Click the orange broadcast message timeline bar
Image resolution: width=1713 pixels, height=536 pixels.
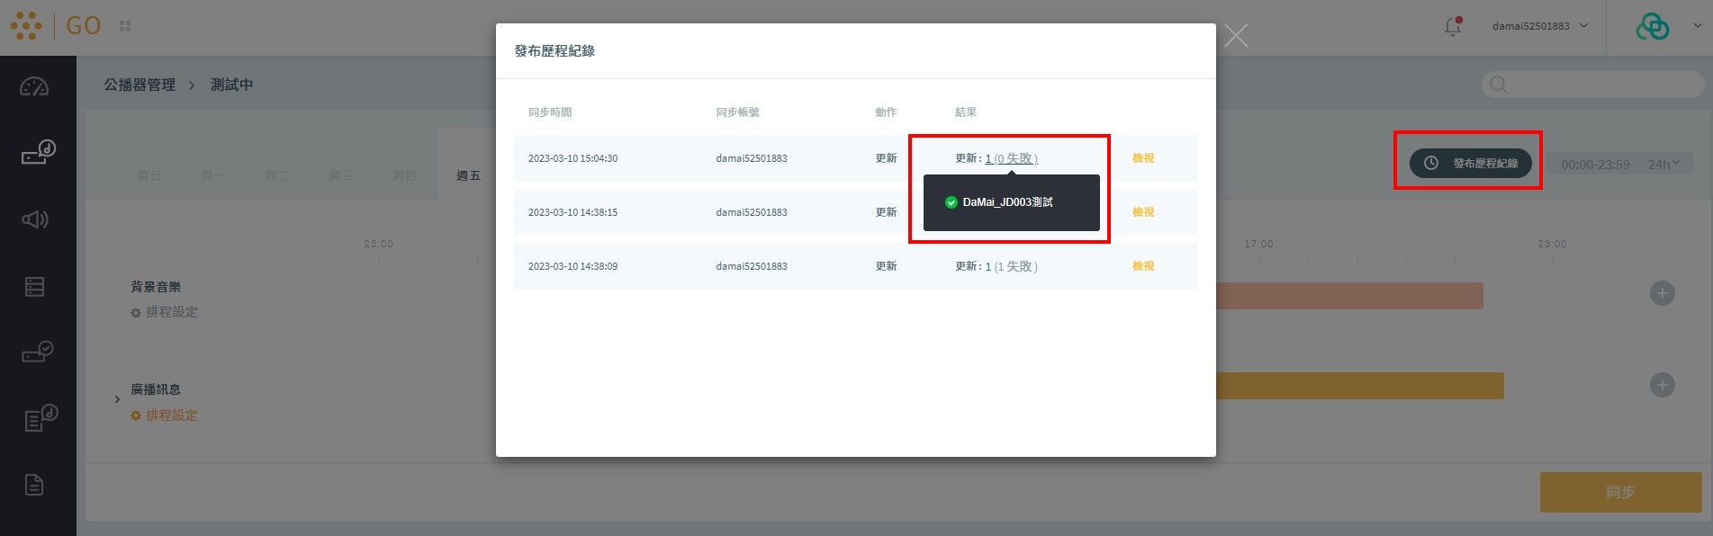(1359, 386)
